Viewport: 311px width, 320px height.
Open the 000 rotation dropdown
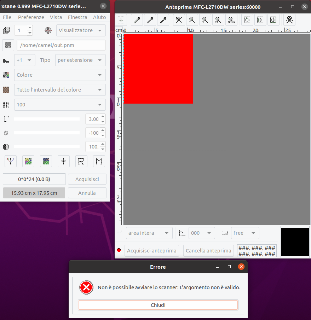[x=202, y=233]
